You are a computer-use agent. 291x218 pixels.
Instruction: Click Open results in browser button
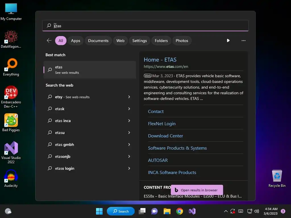coord(197,190)
